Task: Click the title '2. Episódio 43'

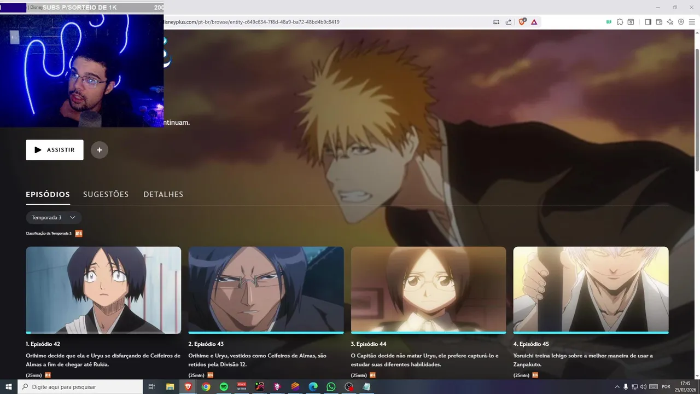Action: click(206, 344)
